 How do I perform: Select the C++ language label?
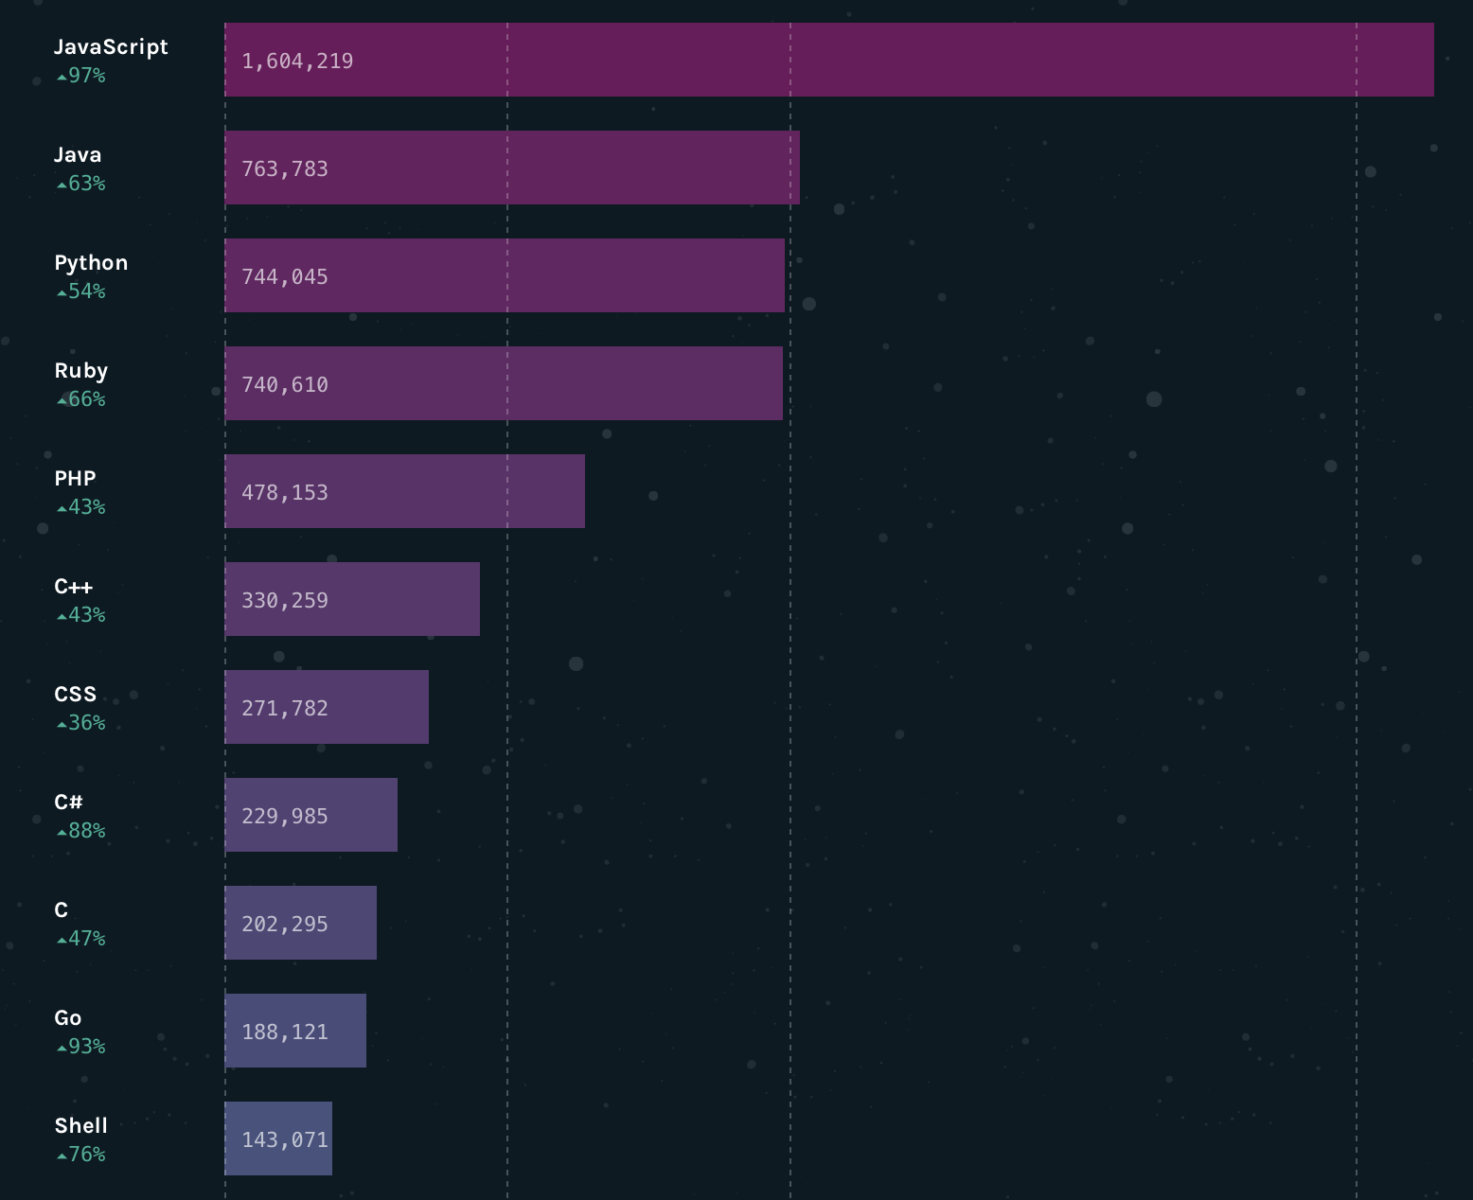[74, 587]
